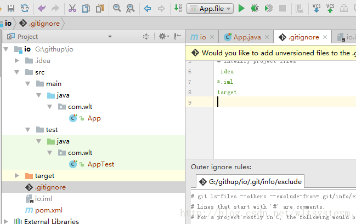Click the 'Outer ignore rules:' label
The image size is (356, 224).
221,167
